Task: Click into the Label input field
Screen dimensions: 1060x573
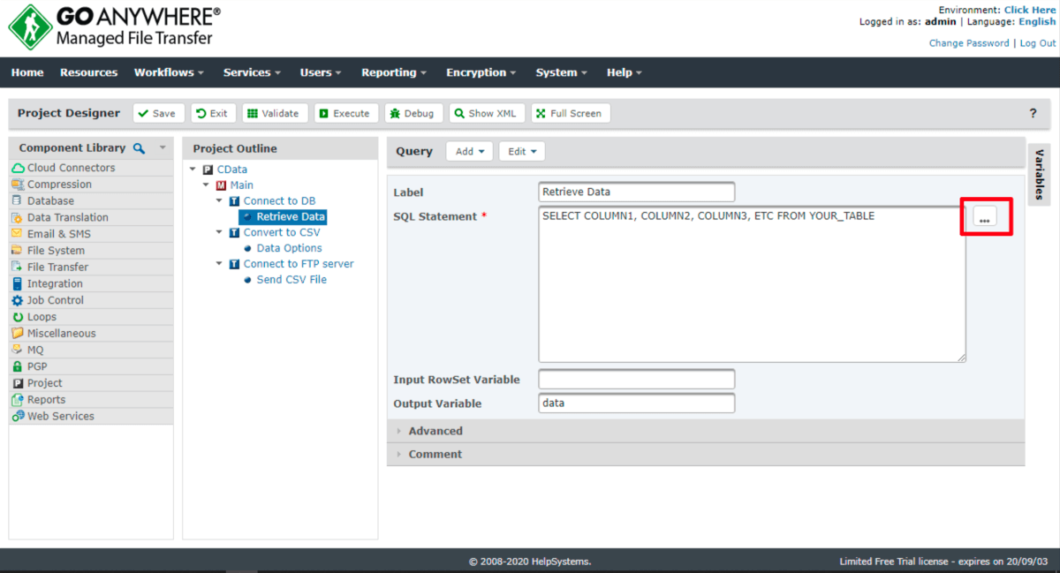Action: [x=637, y=192]
